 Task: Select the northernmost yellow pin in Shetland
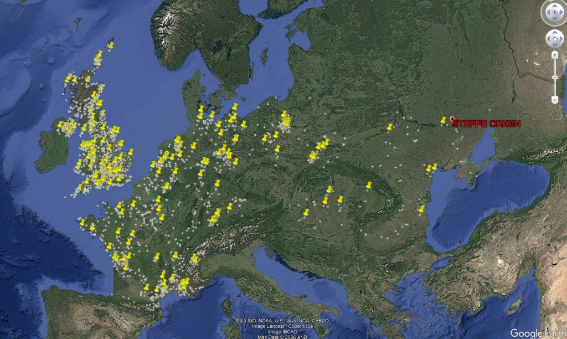pos(111,45)
